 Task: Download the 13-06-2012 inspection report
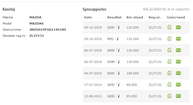coord(169,96)
